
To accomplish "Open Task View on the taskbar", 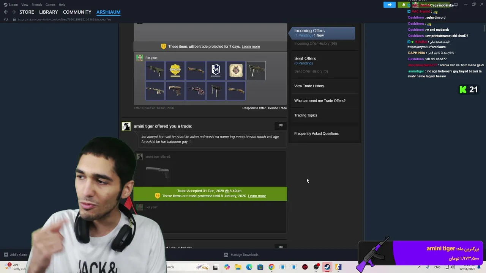I will click(215, 267).
